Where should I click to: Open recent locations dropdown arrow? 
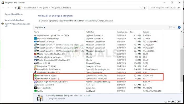click(12, 8)
